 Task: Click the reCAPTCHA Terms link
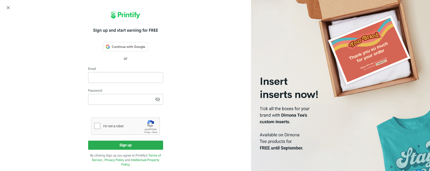154,132
